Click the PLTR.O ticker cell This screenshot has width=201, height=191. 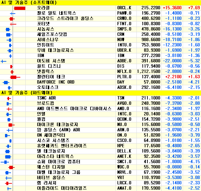pyautogui.click(x=124, y=77)
